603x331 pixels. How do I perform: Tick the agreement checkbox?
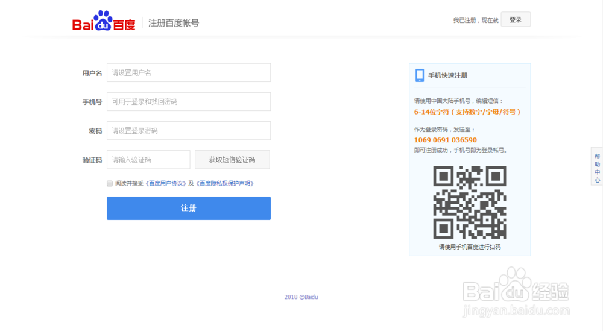(x=110, y=184)
